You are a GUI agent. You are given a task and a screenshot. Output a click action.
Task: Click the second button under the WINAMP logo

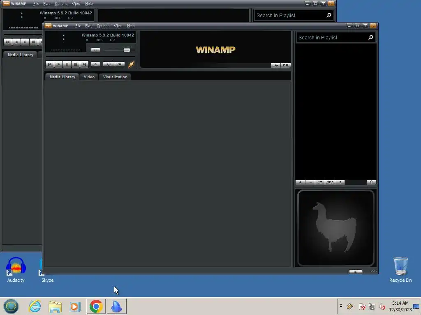pos(285,65)
